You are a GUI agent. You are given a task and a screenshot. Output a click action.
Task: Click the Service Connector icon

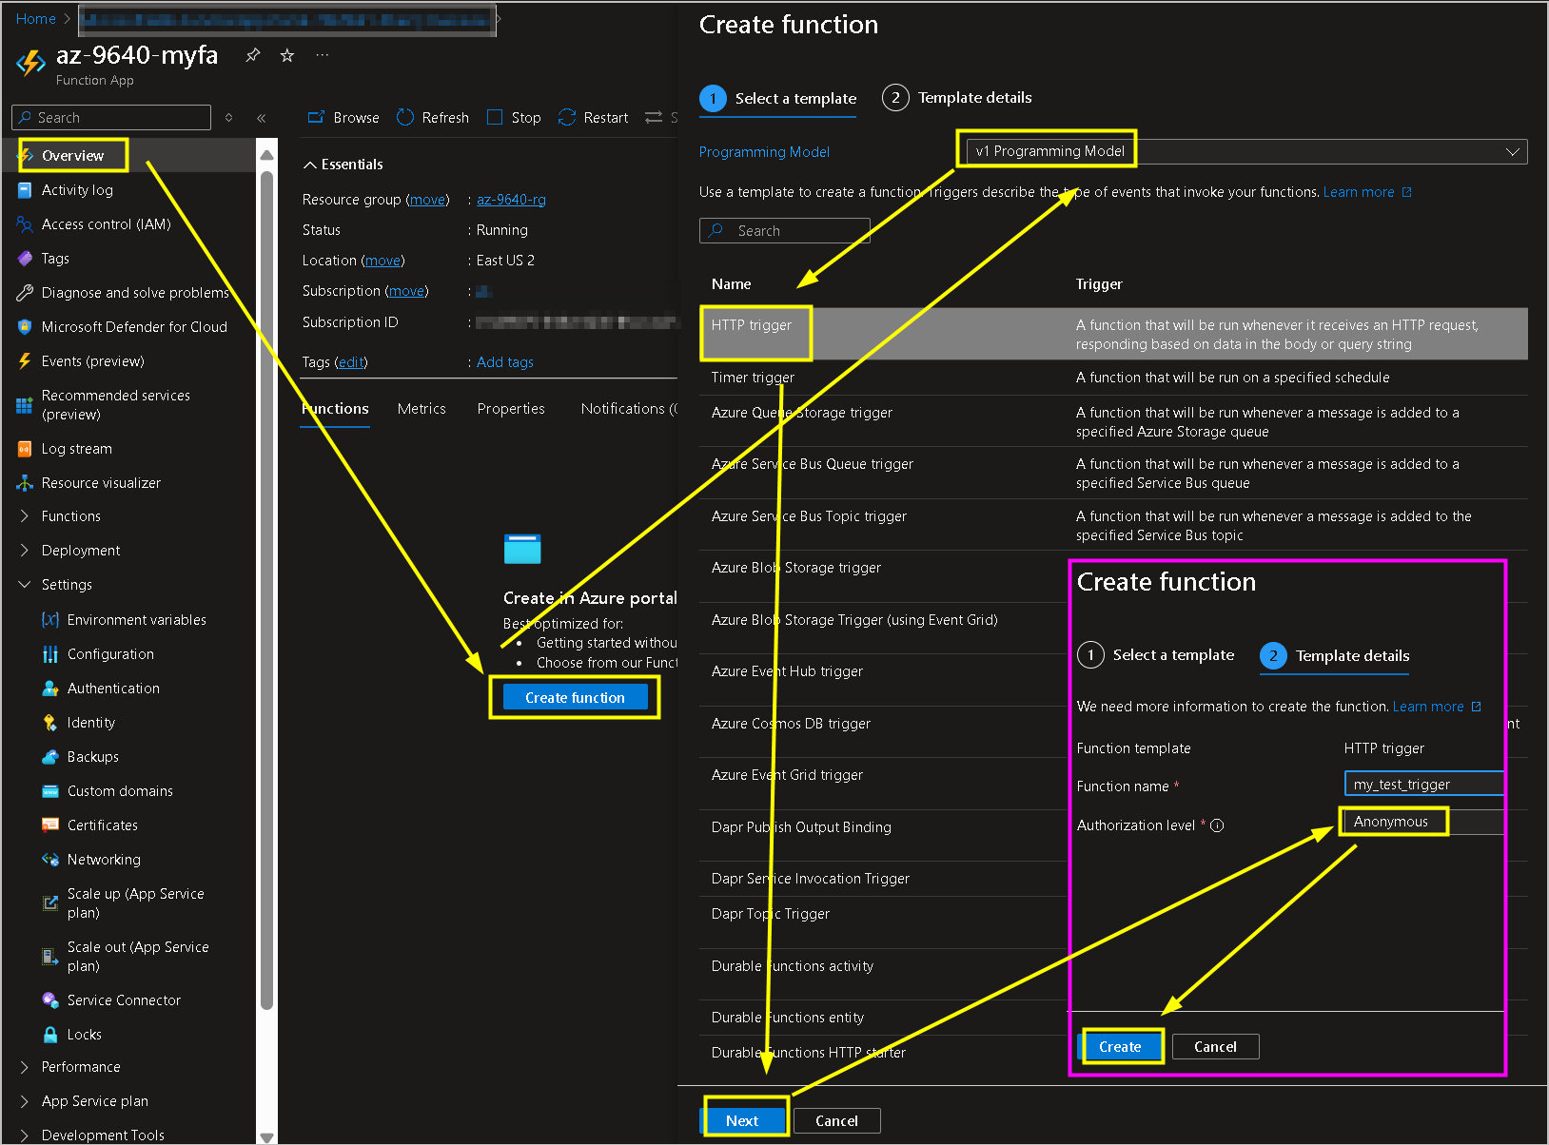(x=50, y=1000)
